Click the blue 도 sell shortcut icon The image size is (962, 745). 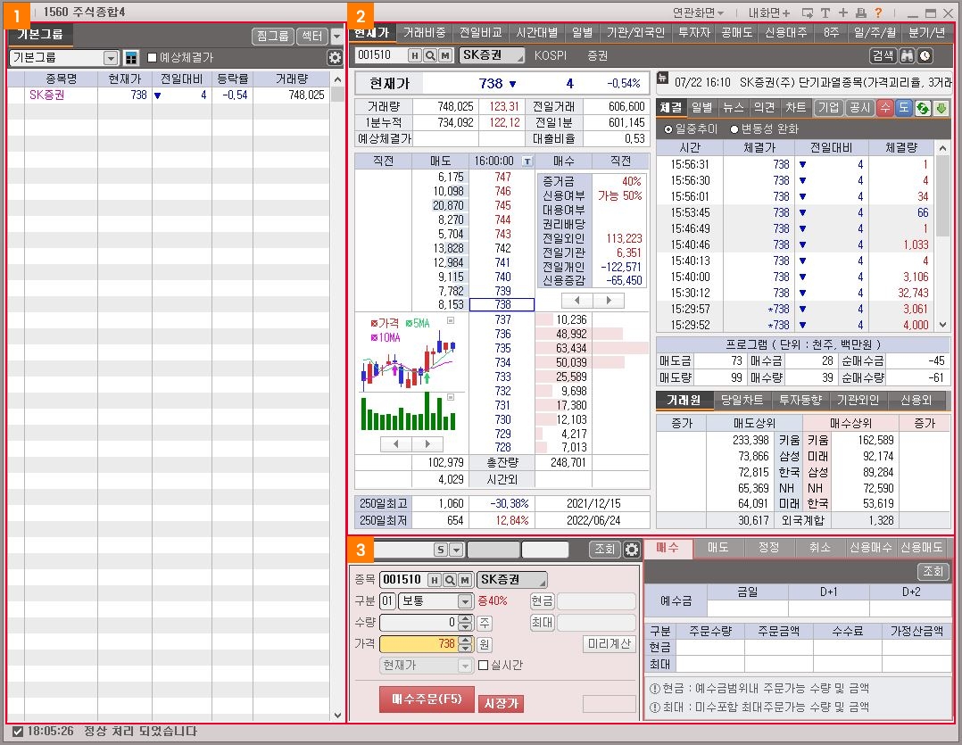(904, 108)
